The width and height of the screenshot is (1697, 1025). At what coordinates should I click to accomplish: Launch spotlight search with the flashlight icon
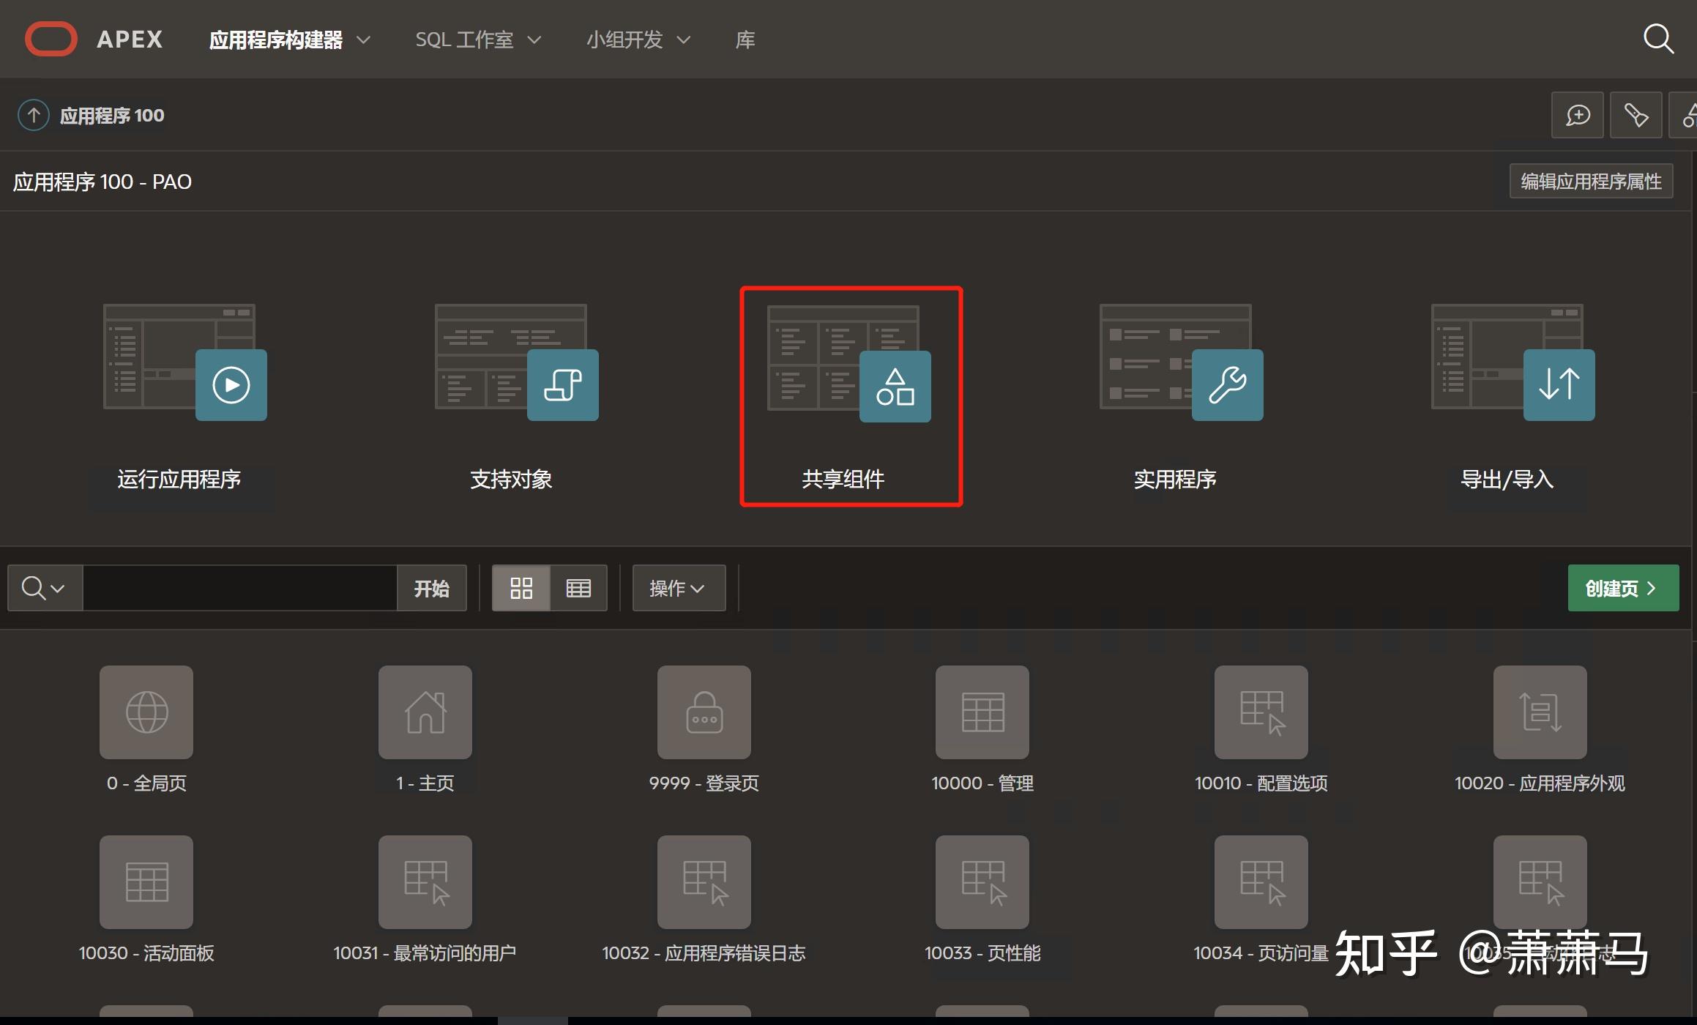tap(1636, 114)
